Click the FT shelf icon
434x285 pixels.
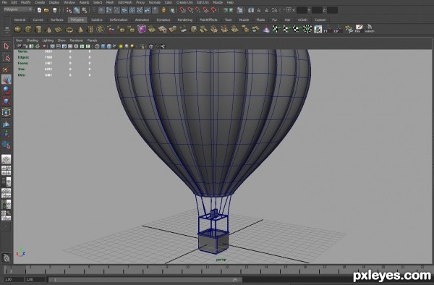coord(328,29)
